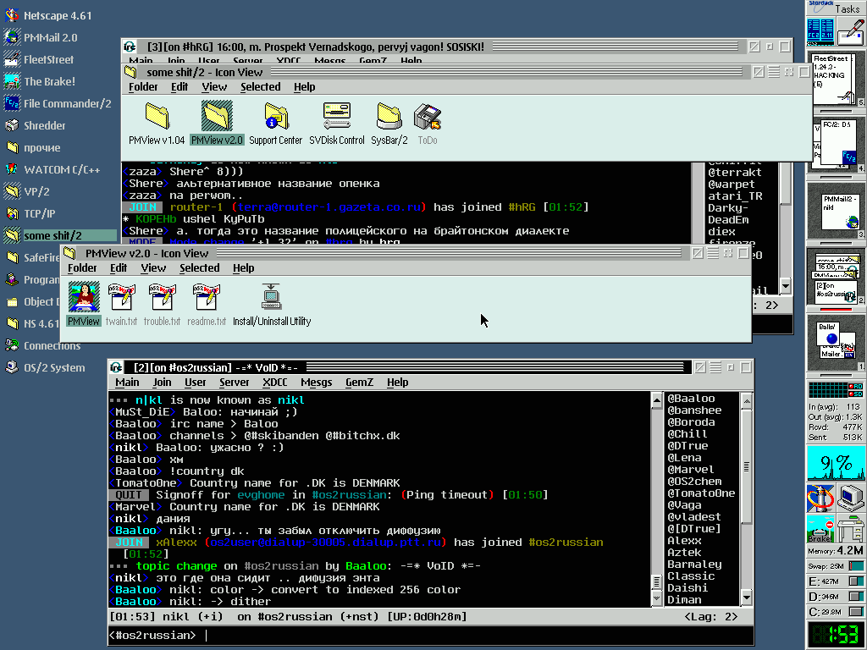867x650 pixels.
Task: Open Selected menu in PMView v2.0 window
Action: coord(200,268)
